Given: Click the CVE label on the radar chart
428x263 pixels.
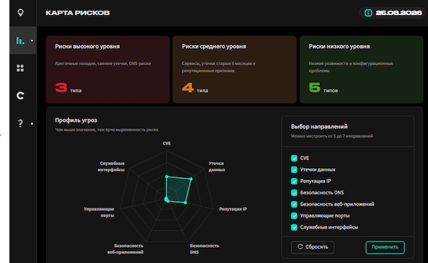Looking at the screenshot, I should 167,144.
